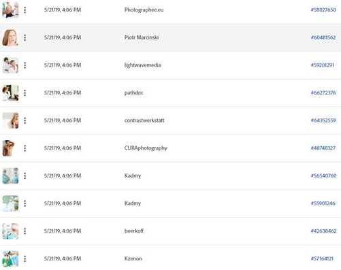This screenshot has height=270, width=341.
Task: Open the pathdoc row options menu
Action: click(x=25, y=92)
